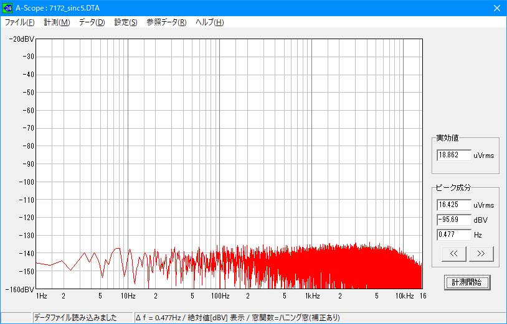The height and width of the screenshot is (324, 507).
Task: Close the A-Scope window
Action: pos(497,8)
